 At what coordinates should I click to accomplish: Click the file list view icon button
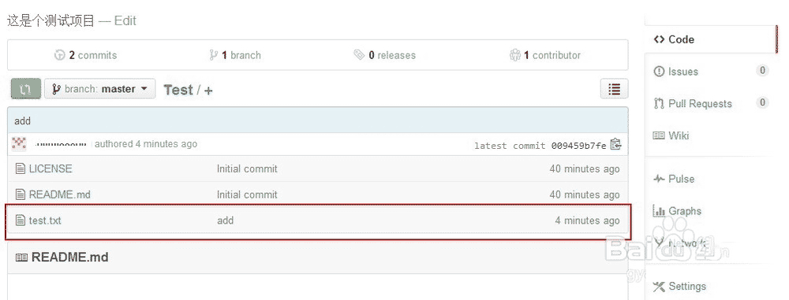tap(614, 89)
